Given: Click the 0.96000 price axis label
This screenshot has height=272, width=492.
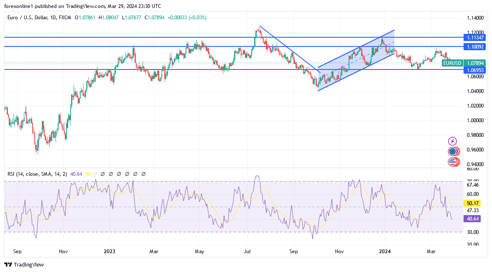Looking at the screenshot, I should coord(475,149).
